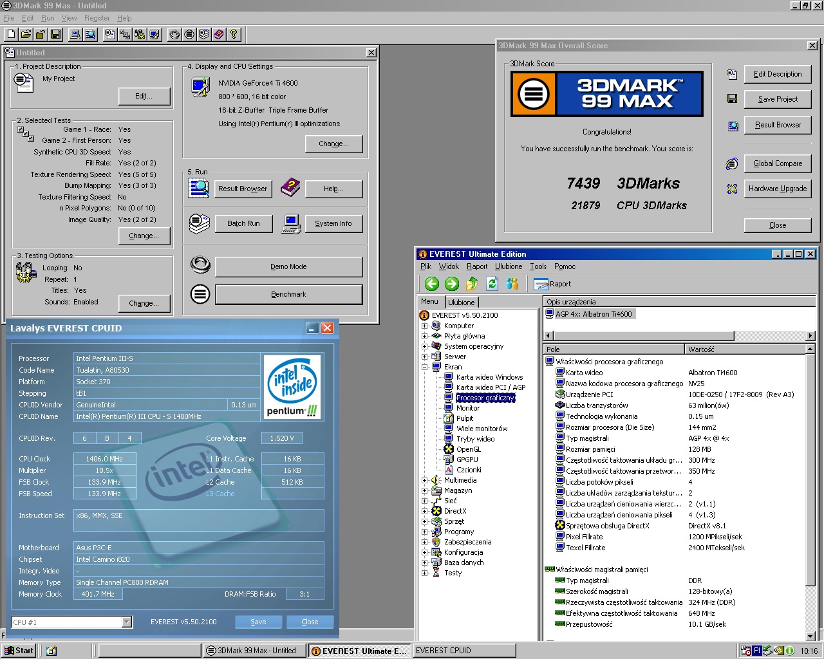This screenshot has width=824, height=659.
Task: Open the Run menu in 3DMark
Action: (48, 18)
